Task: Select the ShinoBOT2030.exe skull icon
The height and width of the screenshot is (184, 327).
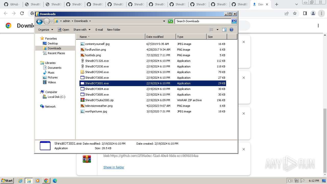Action: click(82, 66)
